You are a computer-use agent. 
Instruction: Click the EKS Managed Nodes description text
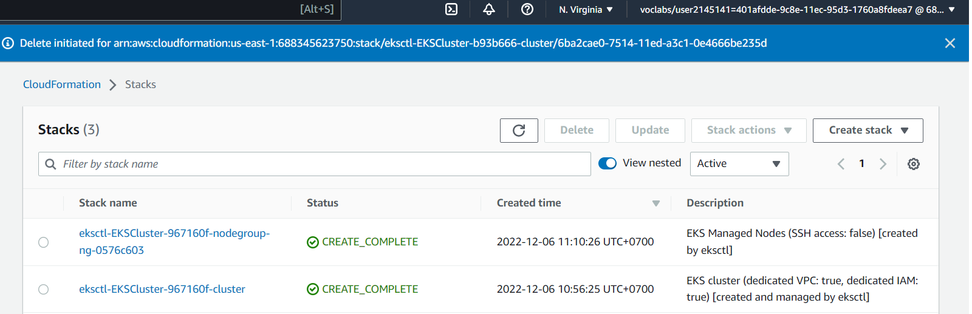tap(802, 242)
